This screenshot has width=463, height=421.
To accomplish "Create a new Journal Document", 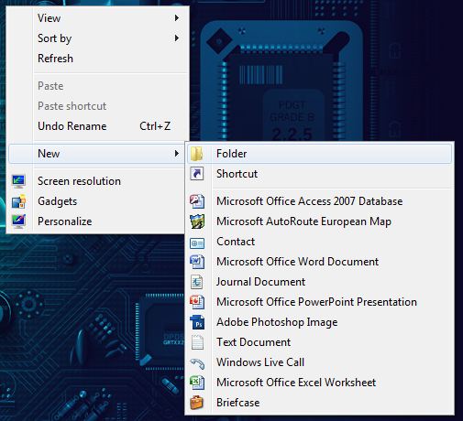I will [319, 282].
